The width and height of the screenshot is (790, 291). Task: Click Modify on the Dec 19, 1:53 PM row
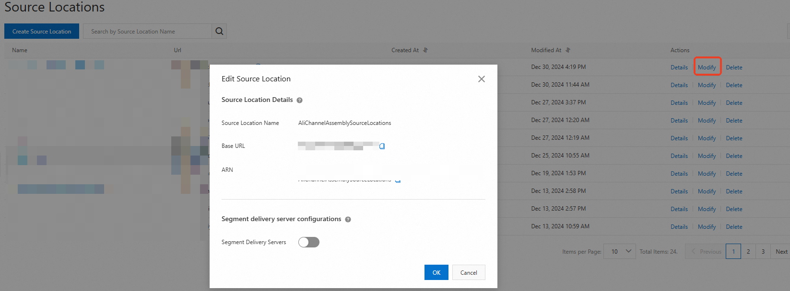[707, 174]
